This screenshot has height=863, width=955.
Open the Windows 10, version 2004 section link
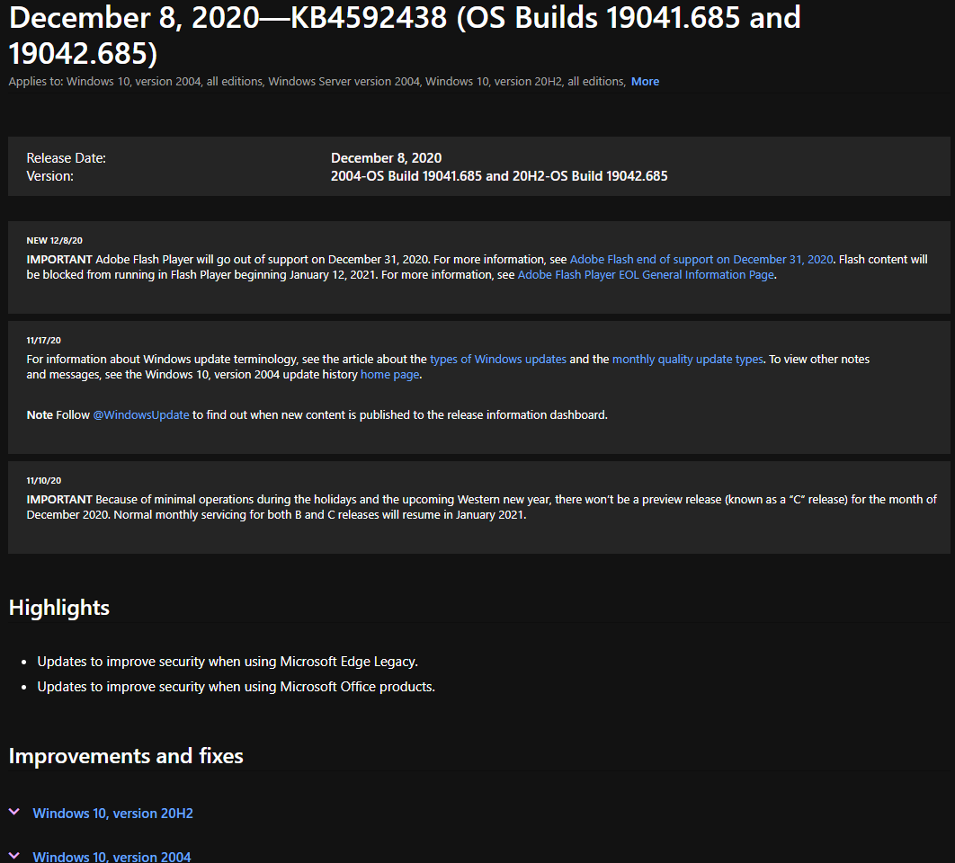(x=112, y=857)
